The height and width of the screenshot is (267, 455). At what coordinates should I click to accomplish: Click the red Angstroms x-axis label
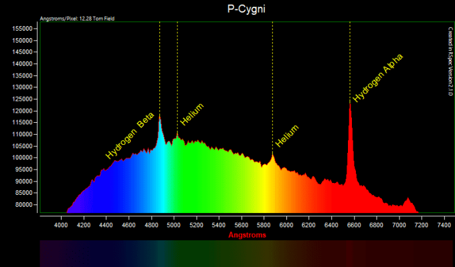[247, 235]
